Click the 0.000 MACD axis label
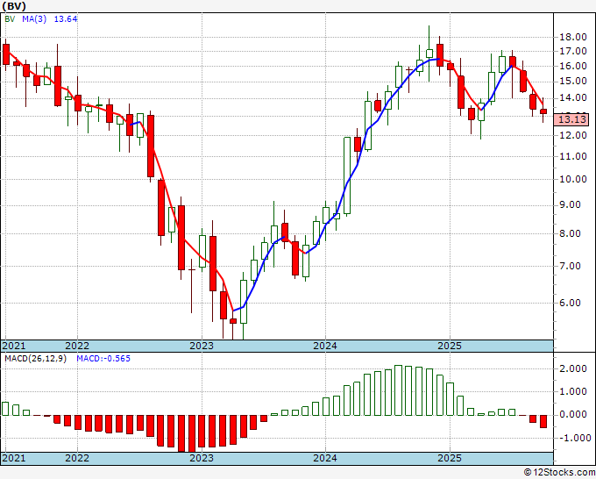This screenshot has width=596, height=479. click(573, 414)
